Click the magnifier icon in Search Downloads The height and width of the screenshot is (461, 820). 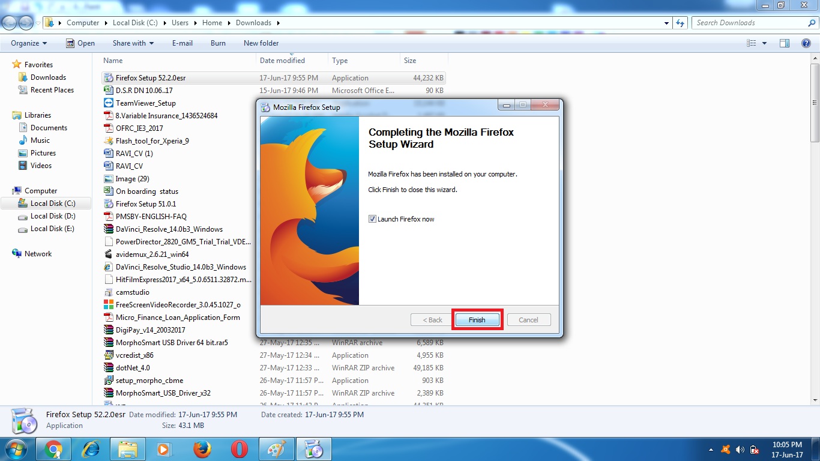click(x=812, y=23)
